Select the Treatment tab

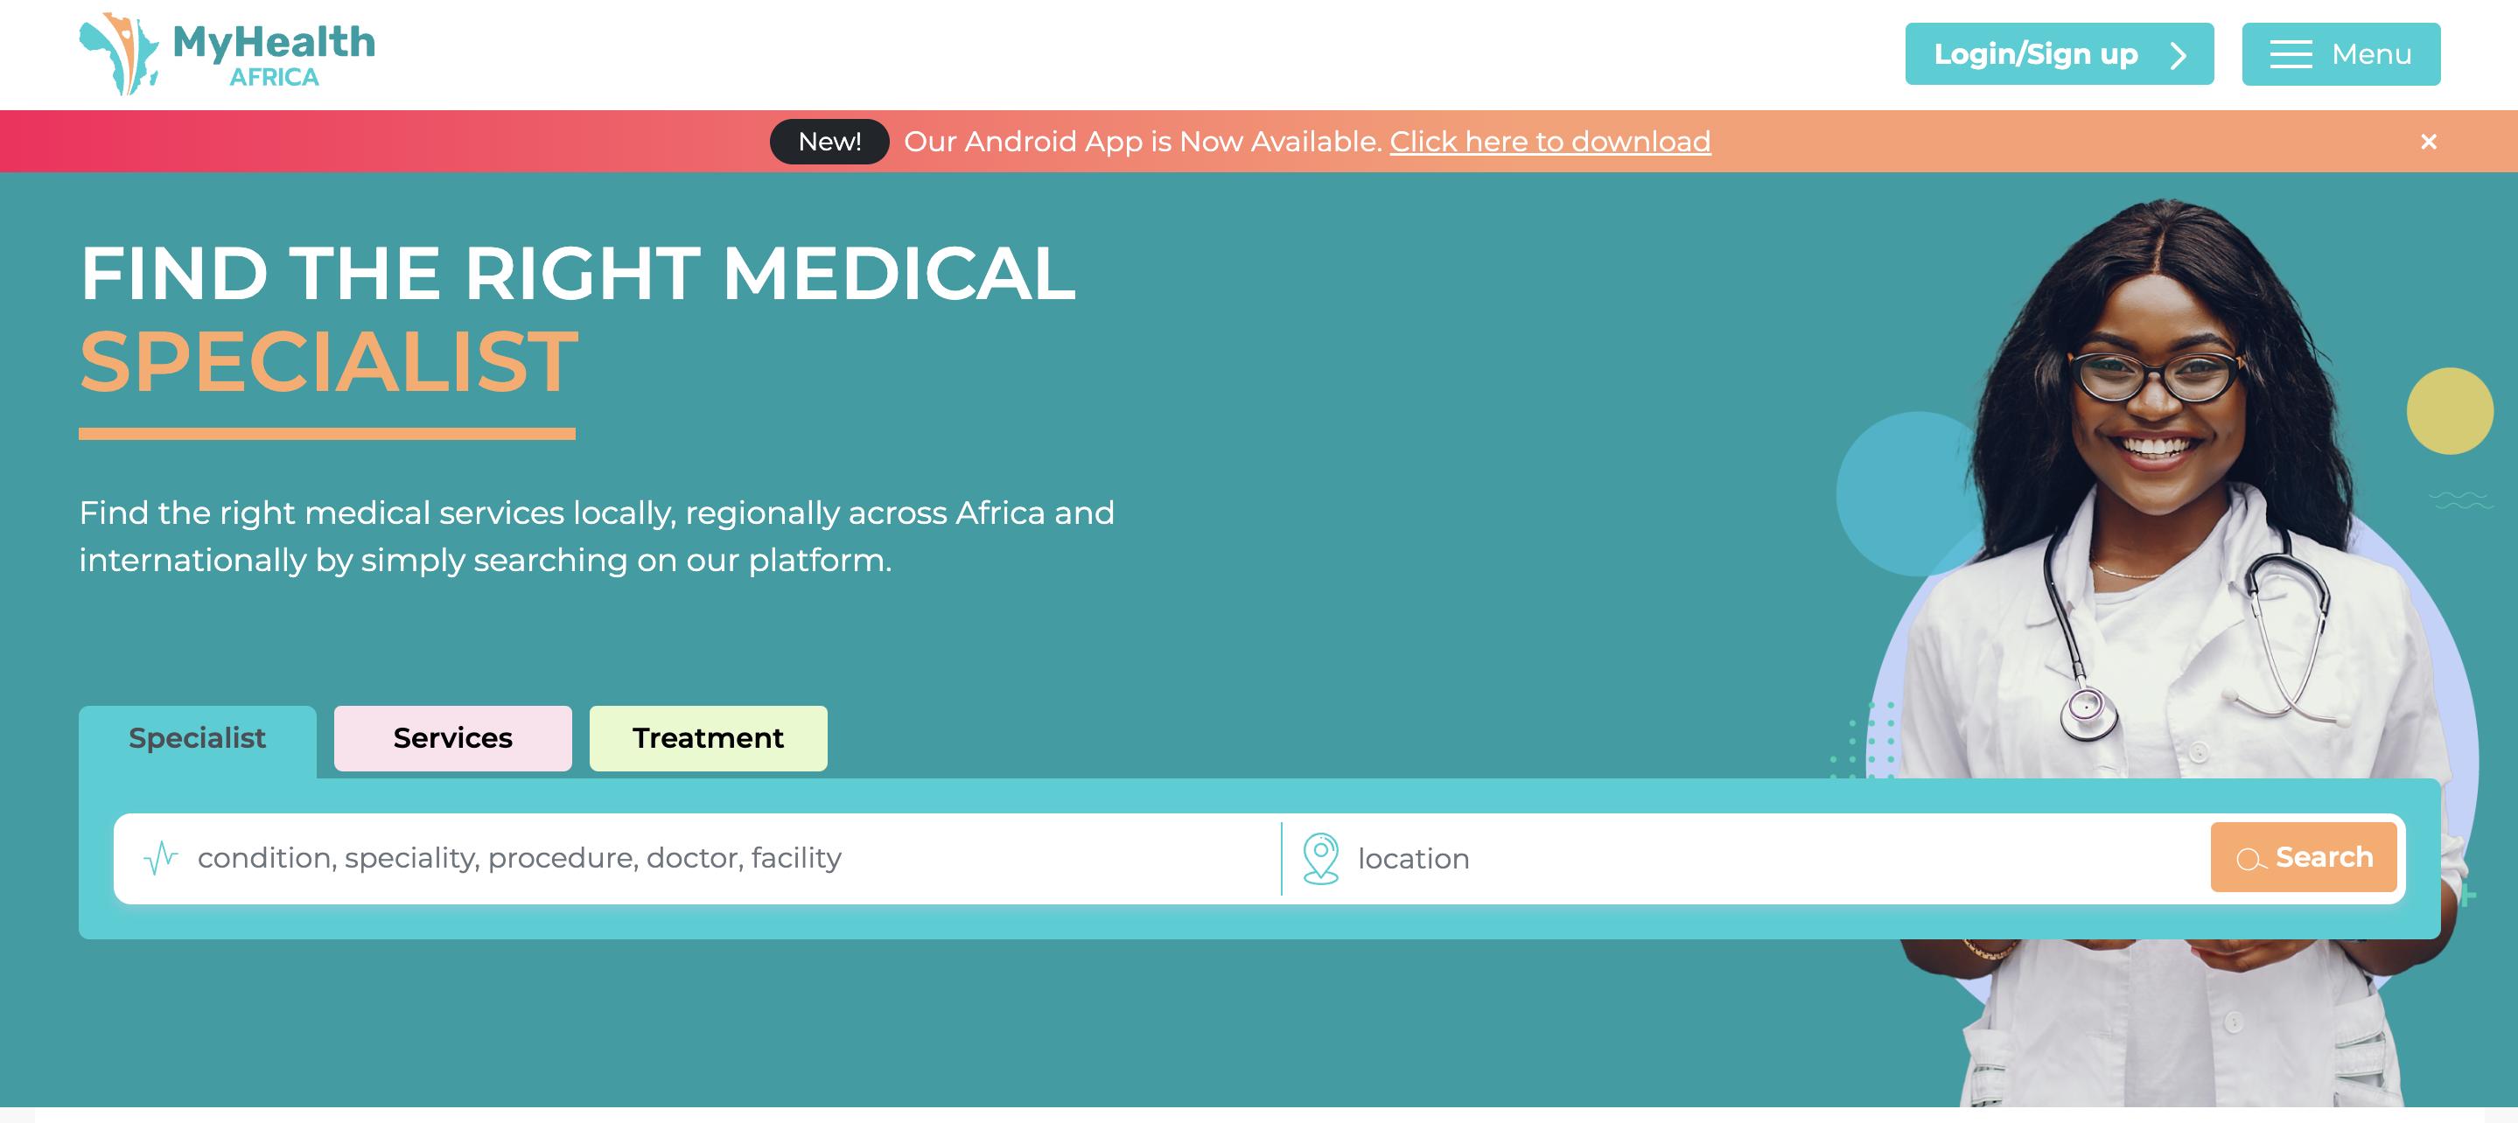pyautogui.click(x=708, y=738)
